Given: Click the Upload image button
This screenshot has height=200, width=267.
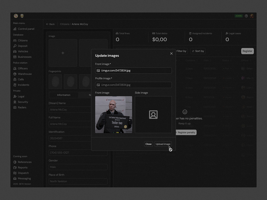Looking at the screenshot, I should pos(163,144).
